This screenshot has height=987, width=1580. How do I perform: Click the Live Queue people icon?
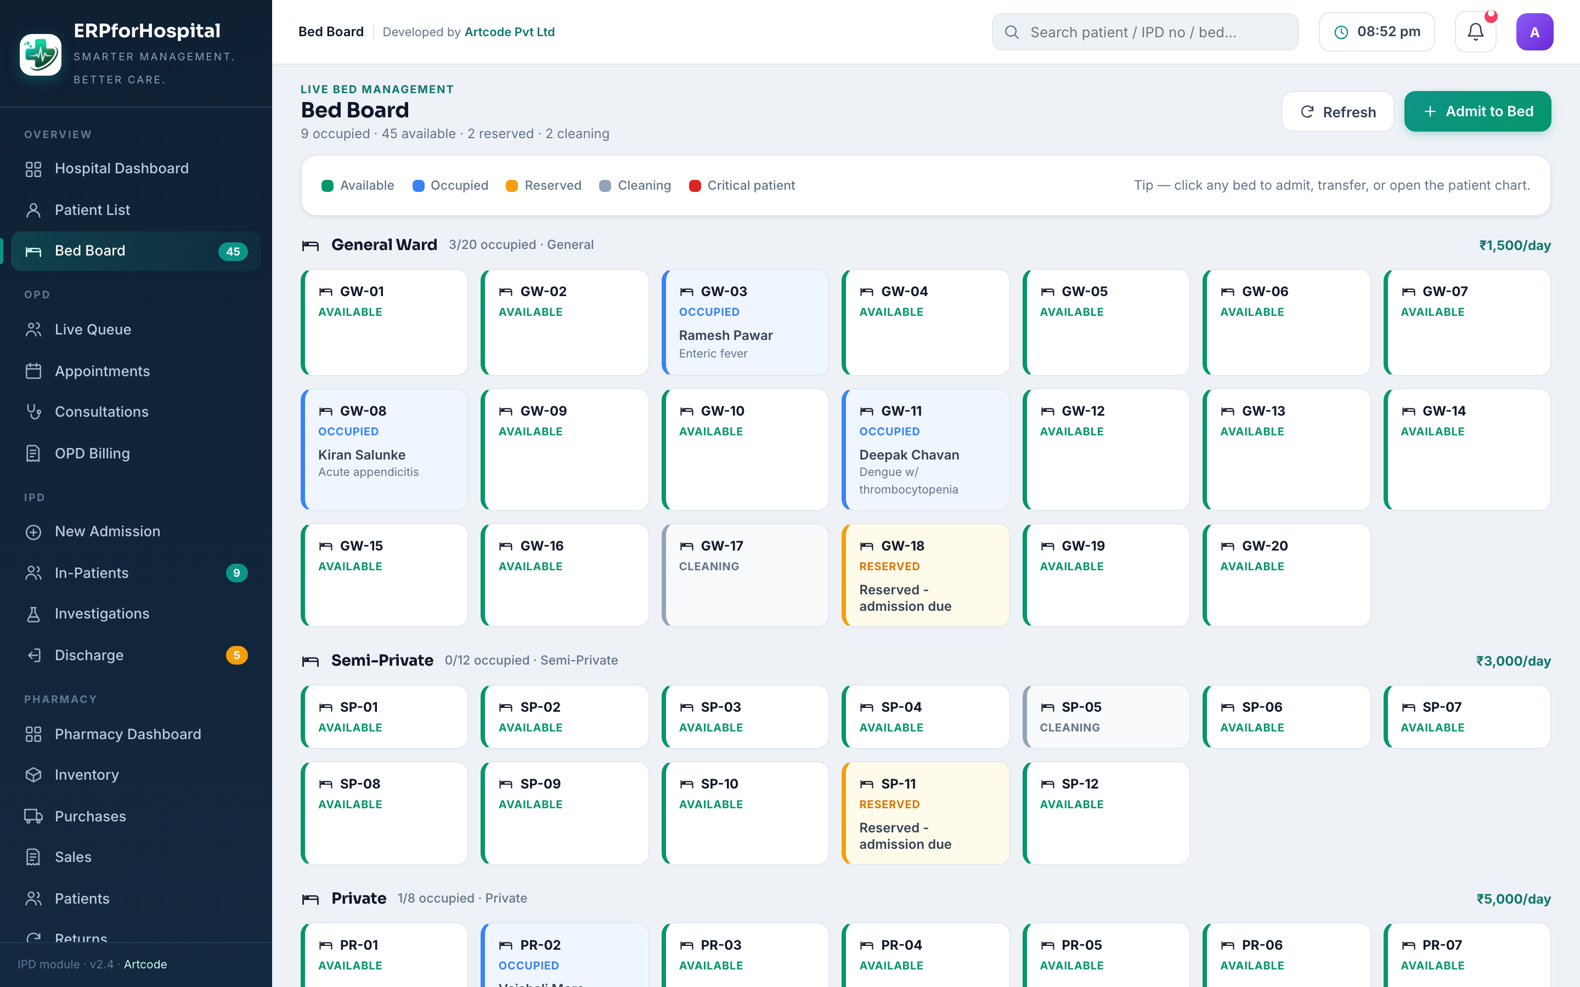point(33,330)
